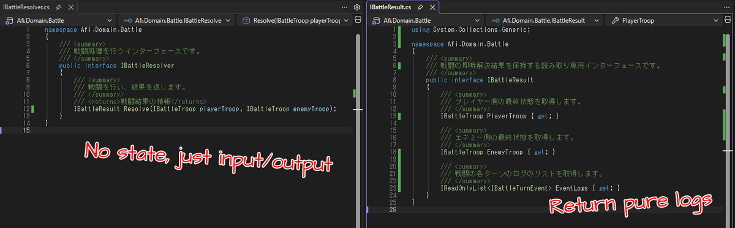
Task: Click 'public interface IBattleResult' declaration
Action: point(480,80)
